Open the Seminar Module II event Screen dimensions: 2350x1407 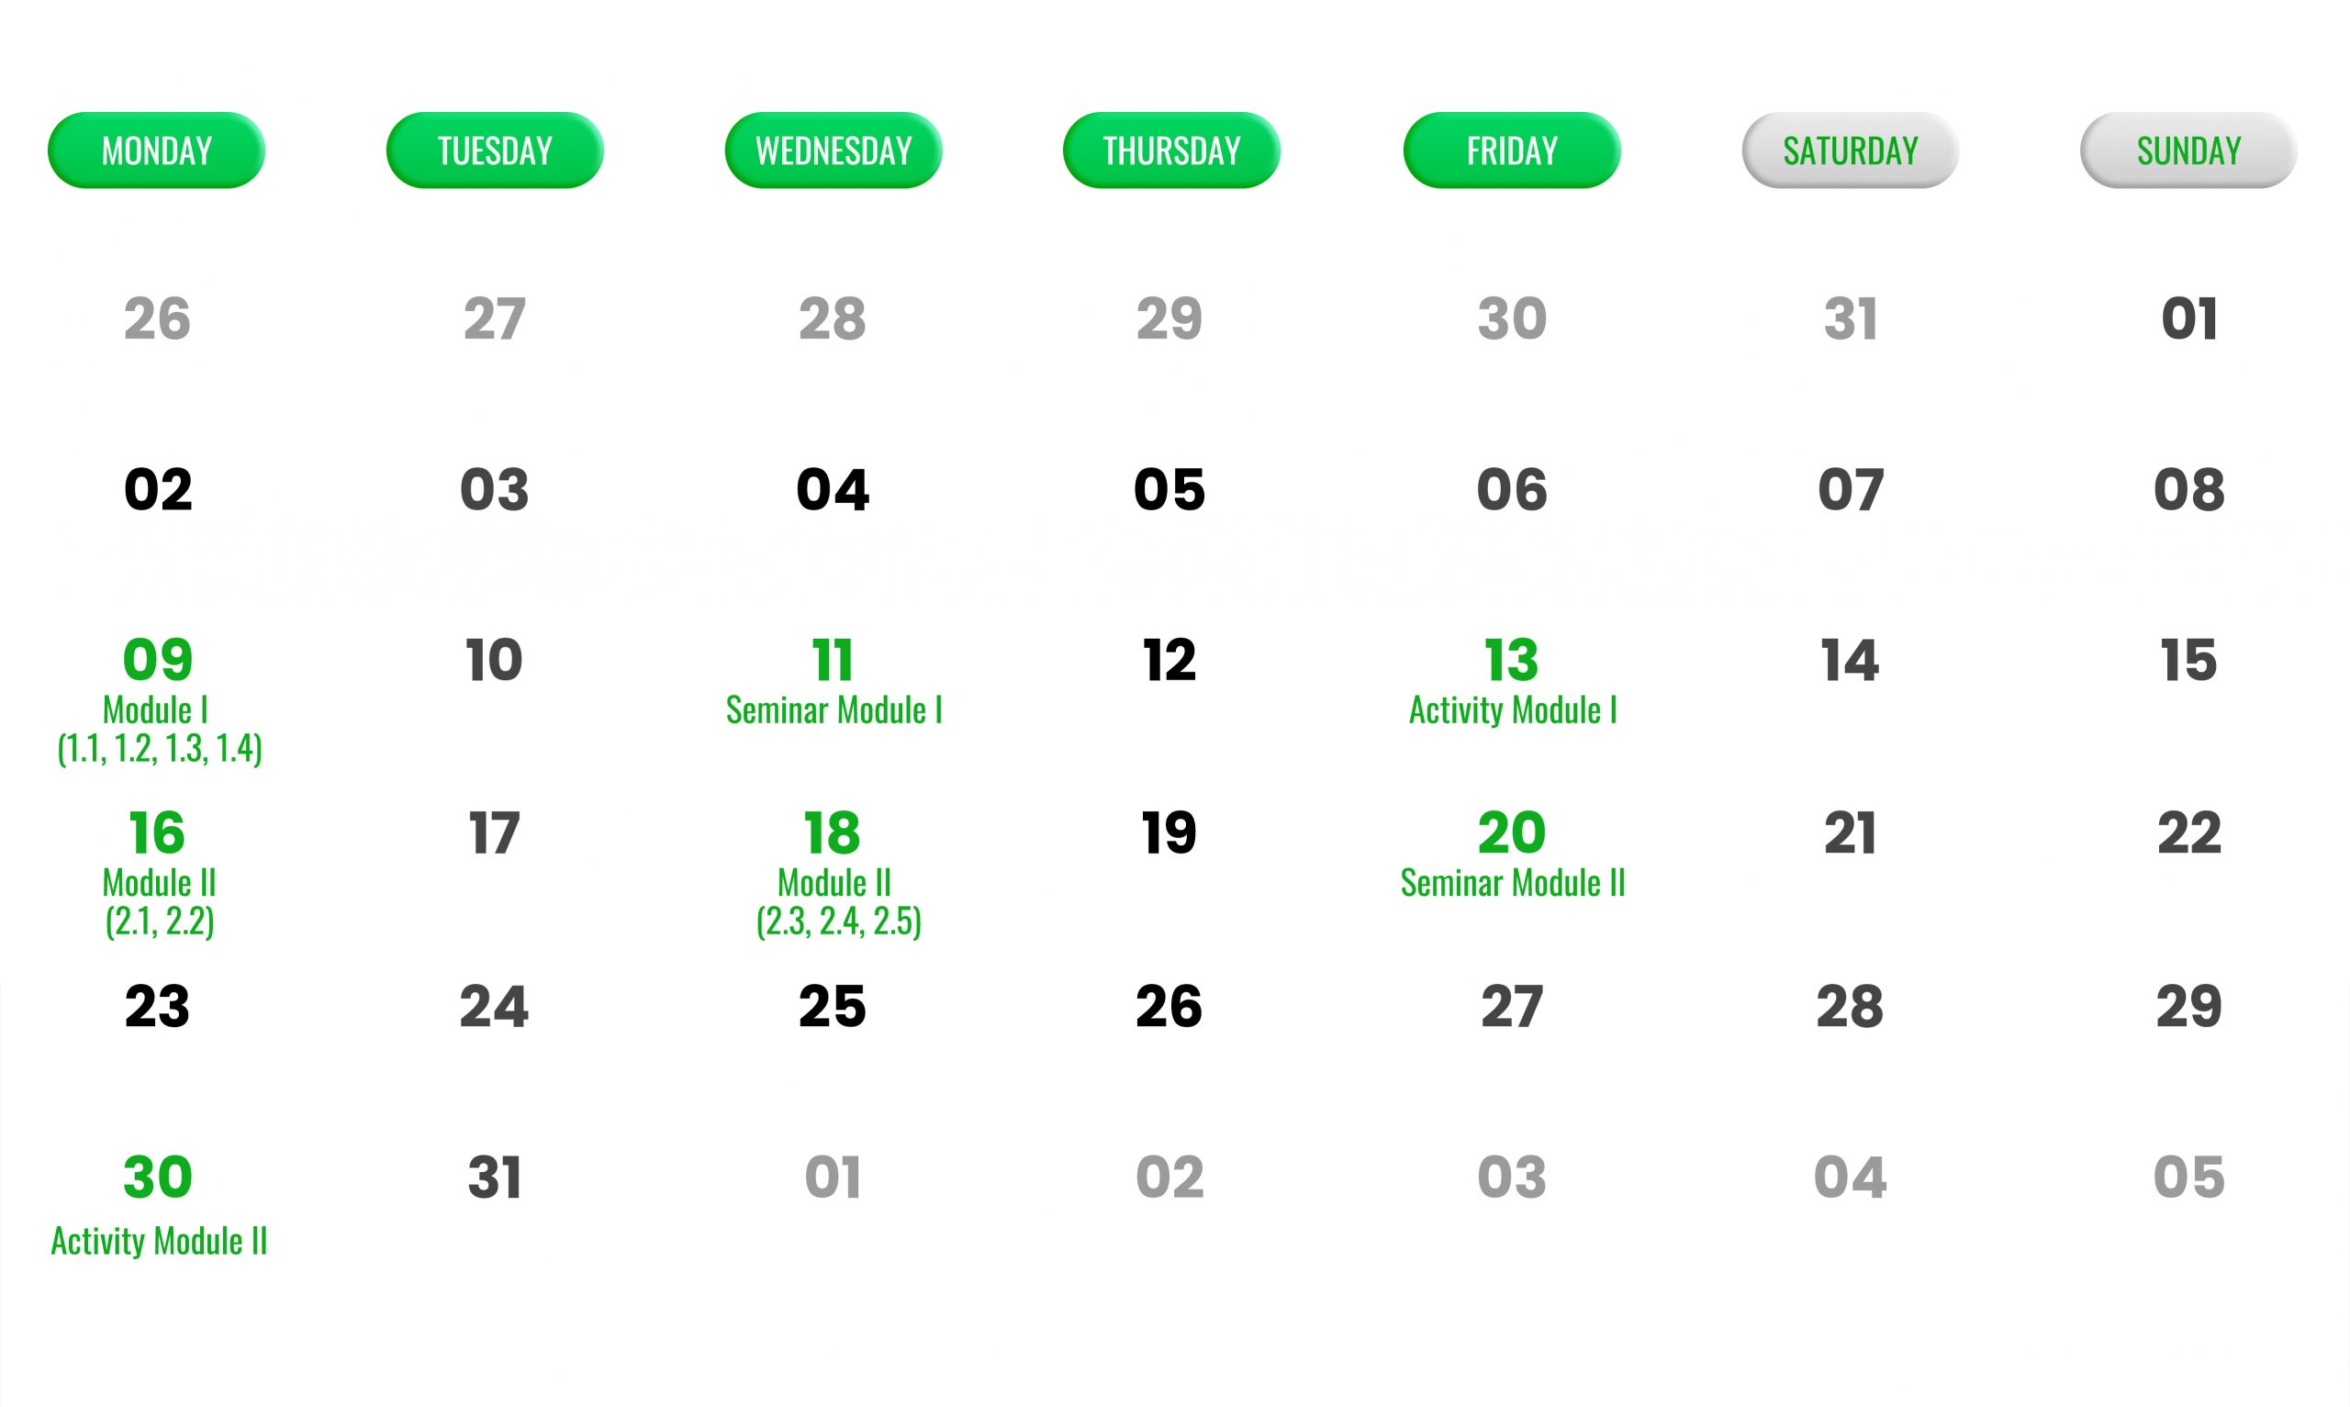(x=1513, y=883)
